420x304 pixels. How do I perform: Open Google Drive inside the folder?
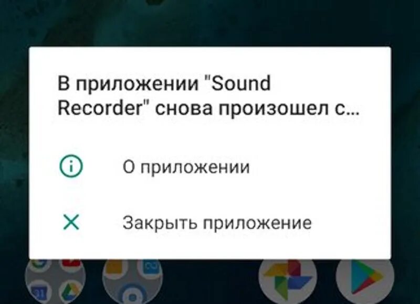click(70, 292)
